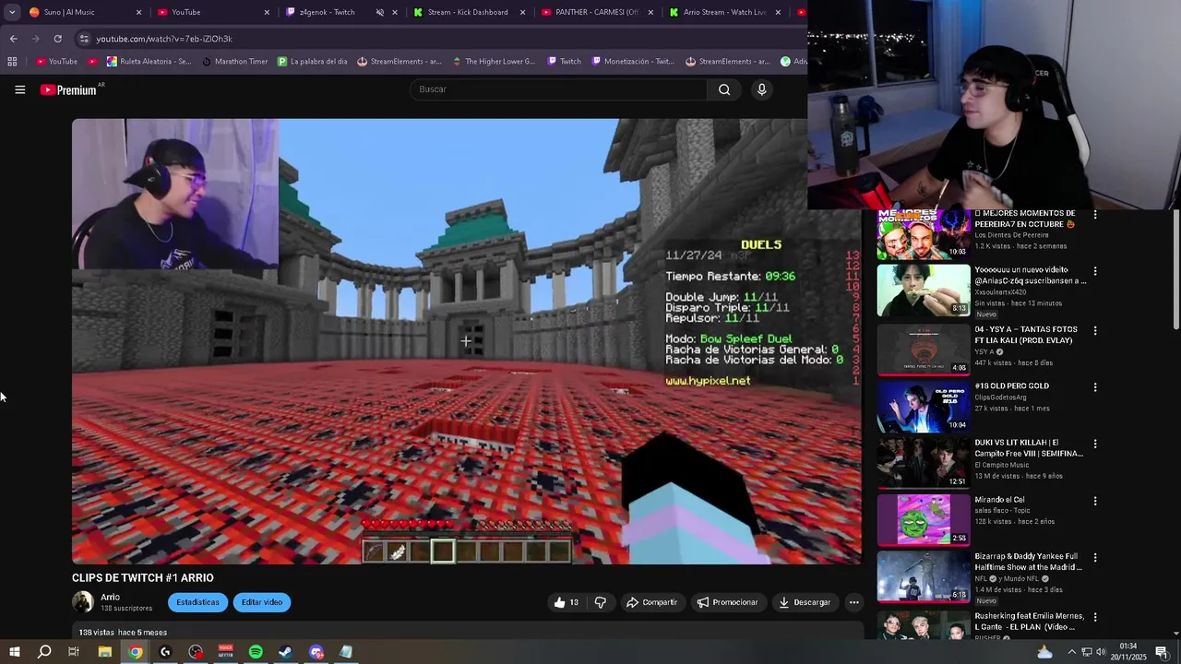Click the search magnifier button
1181x664 pixels.
pos(724,89)
